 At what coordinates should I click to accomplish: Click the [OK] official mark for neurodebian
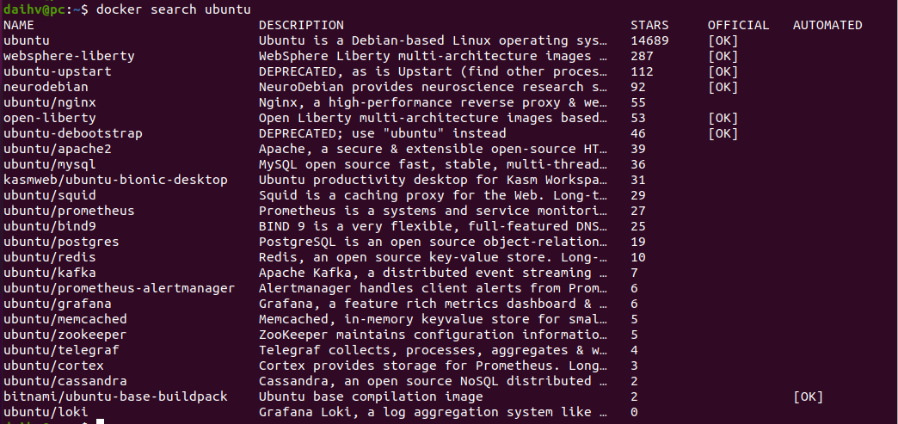tap(723, 87)
